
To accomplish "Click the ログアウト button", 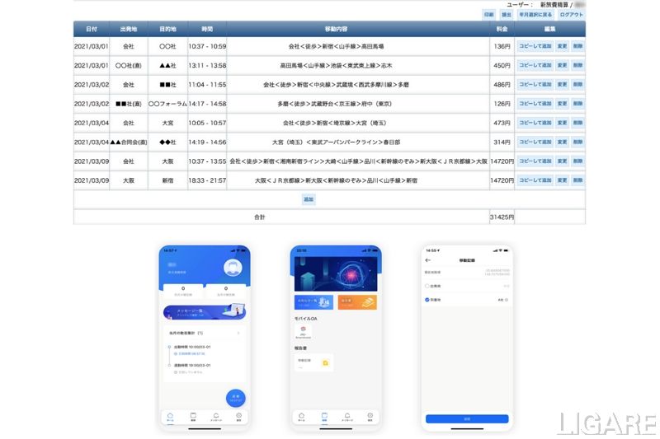I will pyautogui.click(x=571, y=15).
